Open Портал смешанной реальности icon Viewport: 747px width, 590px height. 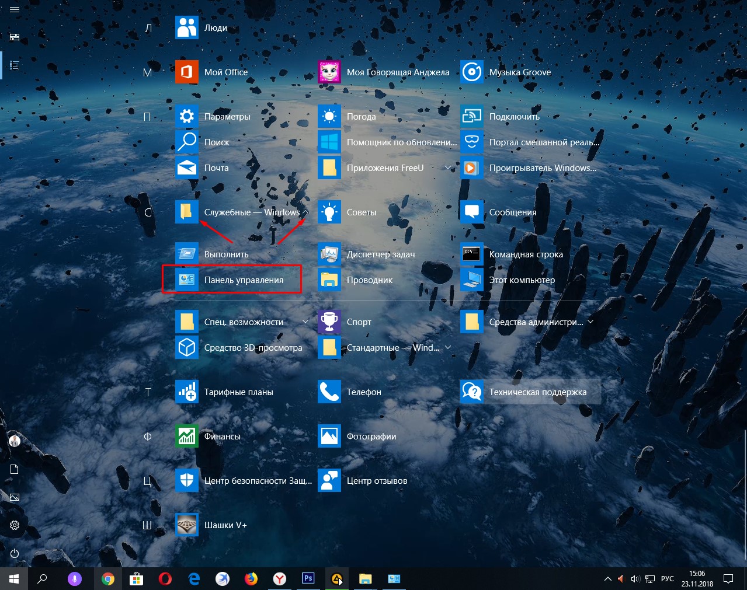tap(472, 142)
